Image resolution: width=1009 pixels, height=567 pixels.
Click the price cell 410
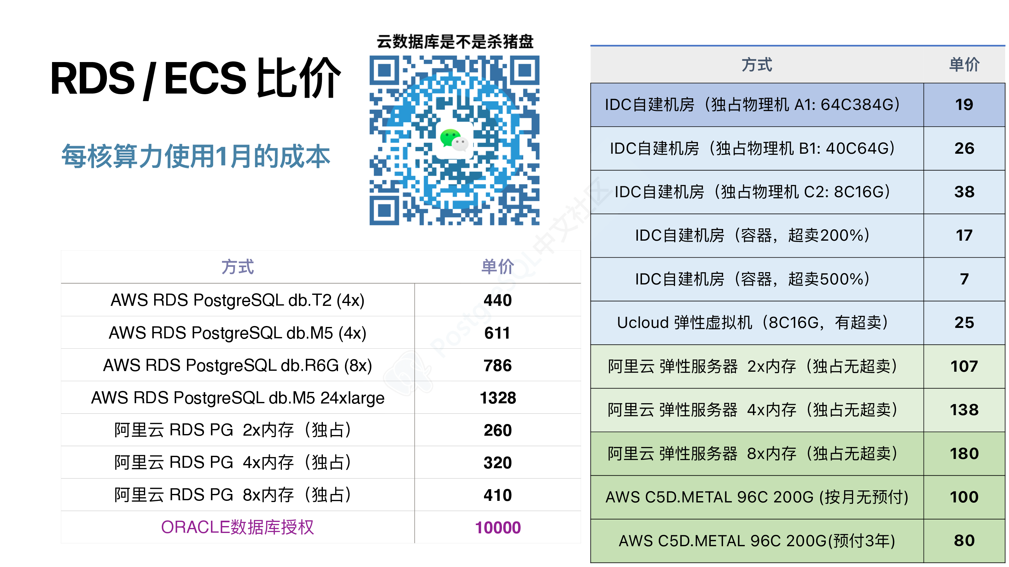[498, 495]
